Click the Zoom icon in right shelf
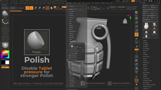Viewport: 161px width, 90px height. pos(136,22)
